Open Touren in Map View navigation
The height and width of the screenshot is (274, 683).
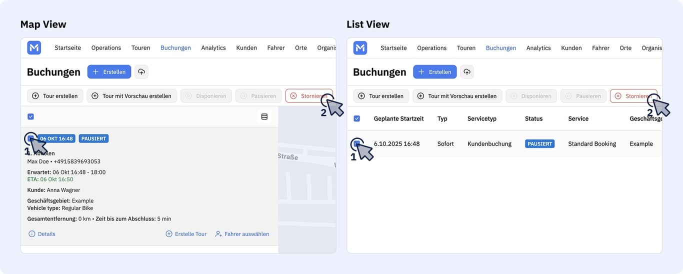140,48
